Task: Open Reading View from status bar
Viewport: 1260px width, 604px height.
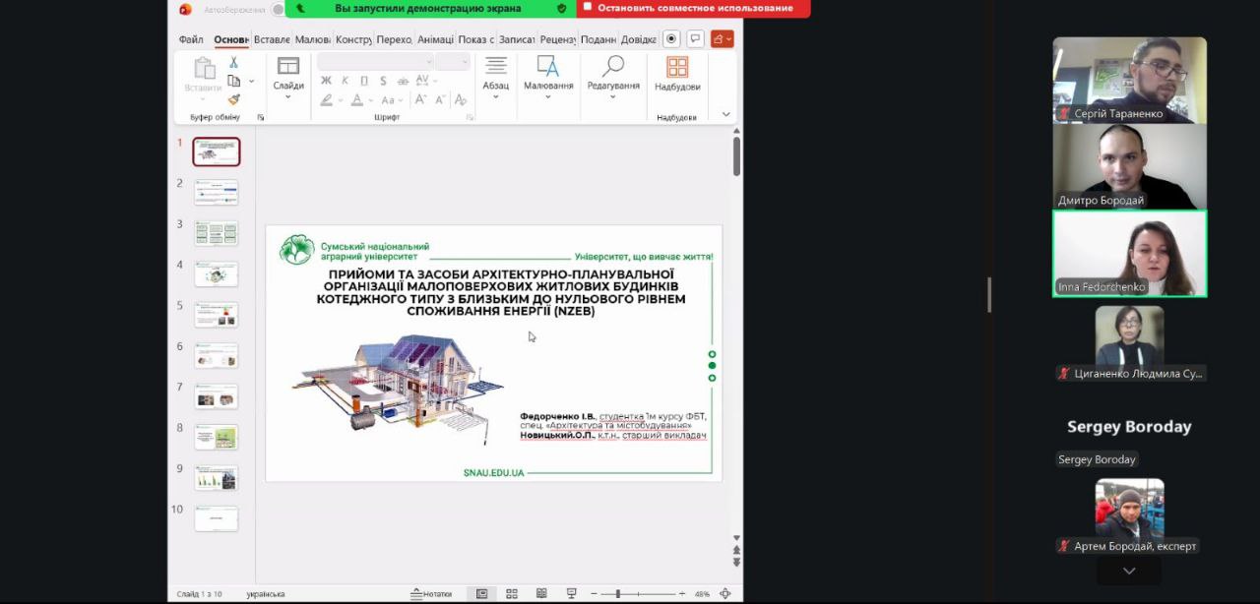Action: pyautogui.click(x=541, y=594)
